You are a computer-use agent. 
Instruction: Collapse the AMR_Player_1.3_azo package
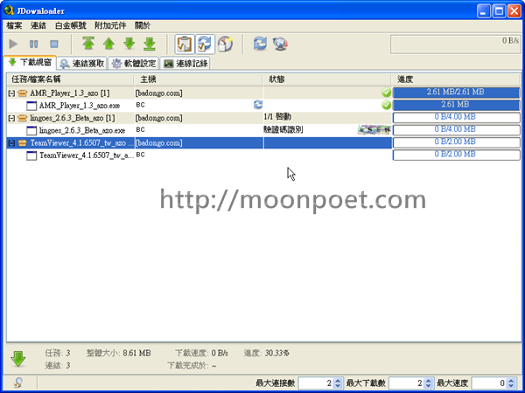click(x=11, y=93)
